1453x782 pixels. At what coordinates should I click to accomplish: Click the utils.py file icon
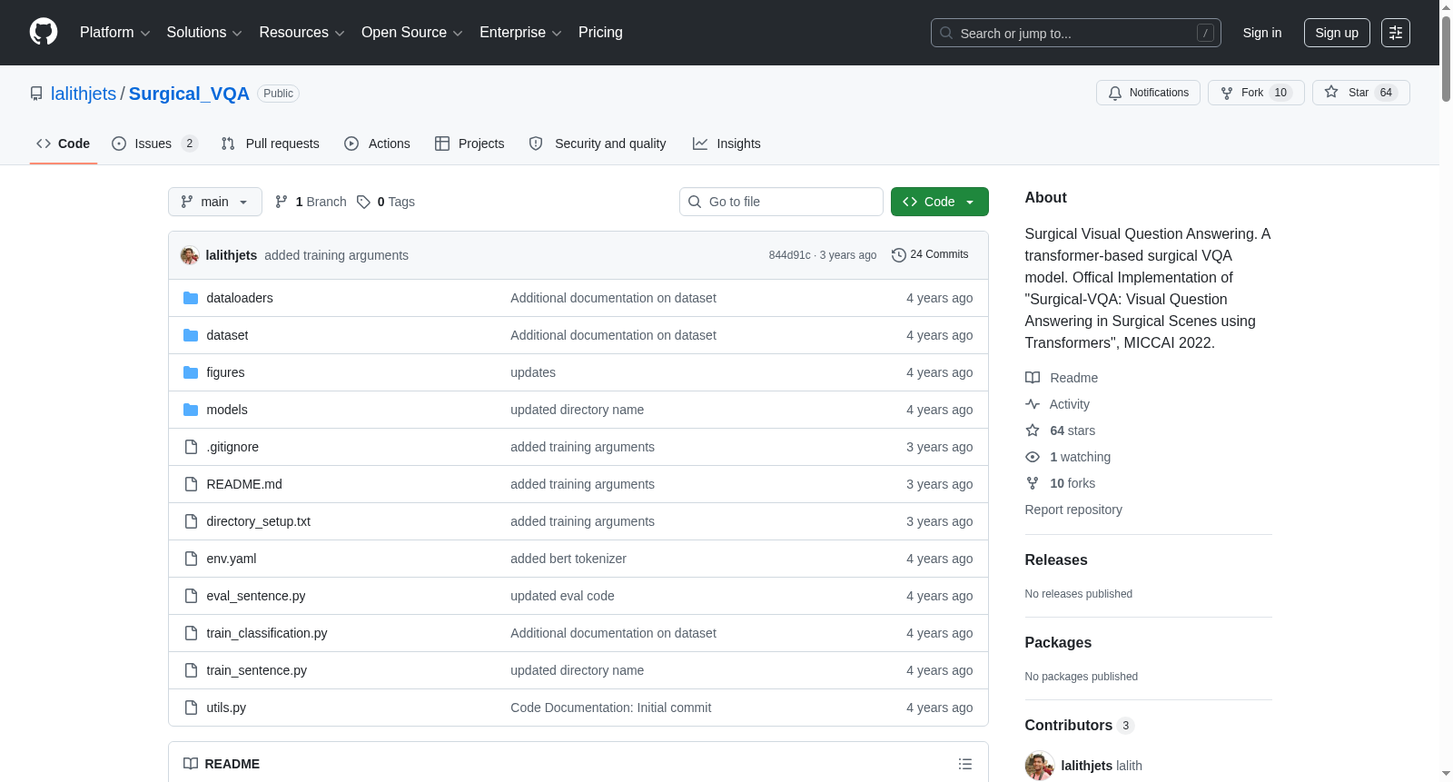[x=191, y=708]
